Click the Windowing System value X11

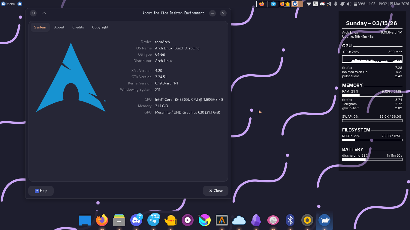tap(158, 90)
